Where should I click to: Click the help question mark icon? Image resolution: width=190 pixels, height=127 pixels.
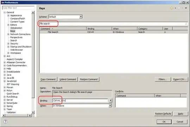pos(5,121)
